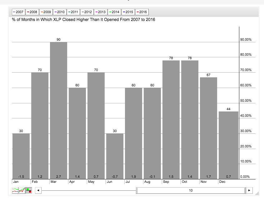Grab the left grip of the range slider thumb
This screenshot has height=201, width=264.
click(137, 190)
